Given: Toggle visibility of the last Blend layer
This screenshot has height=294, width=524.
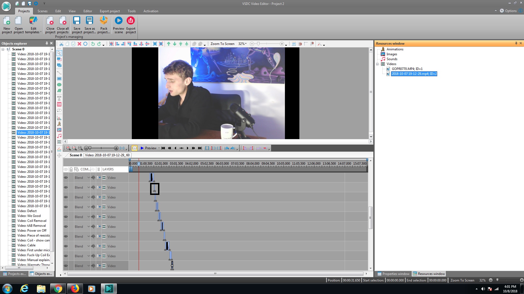Looking at the screenshot, I should [x=66, y=266].
